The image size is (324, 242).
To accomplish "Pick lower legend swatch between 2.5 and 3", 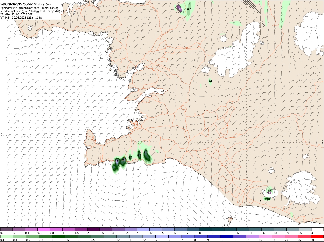I will tap(98, 237).
